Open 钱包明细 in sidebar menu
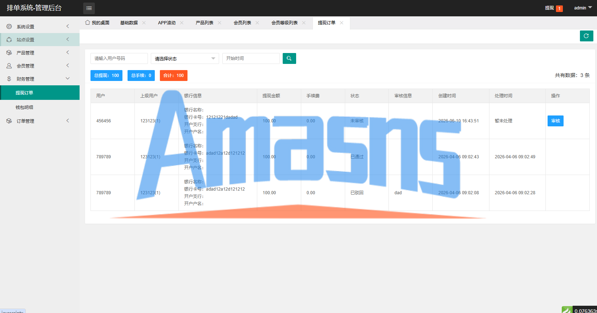This screenshot has width=597, height=313. (40, 107)
